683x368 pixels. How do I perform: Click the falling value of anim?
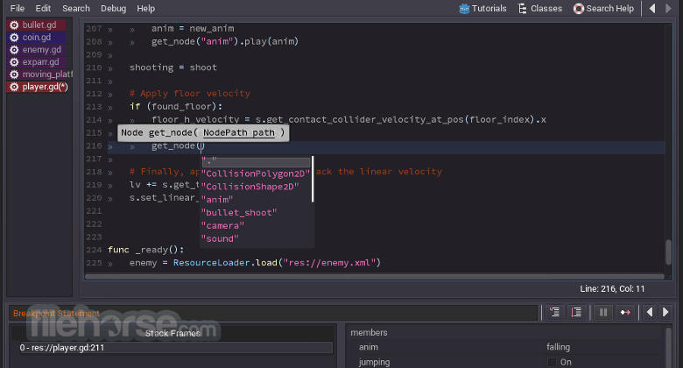click(x=558, y=347)
